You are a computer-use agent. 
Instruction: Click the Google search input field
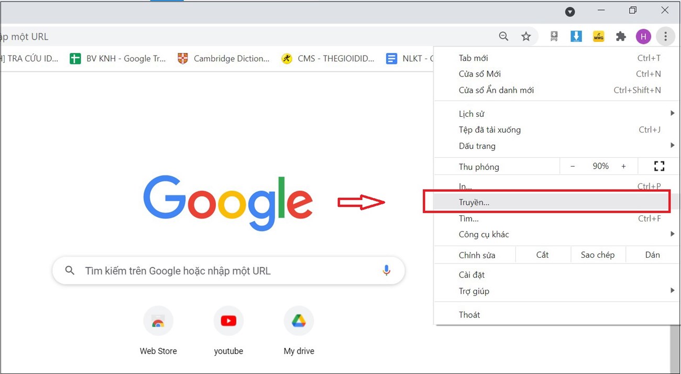(228, 271)
